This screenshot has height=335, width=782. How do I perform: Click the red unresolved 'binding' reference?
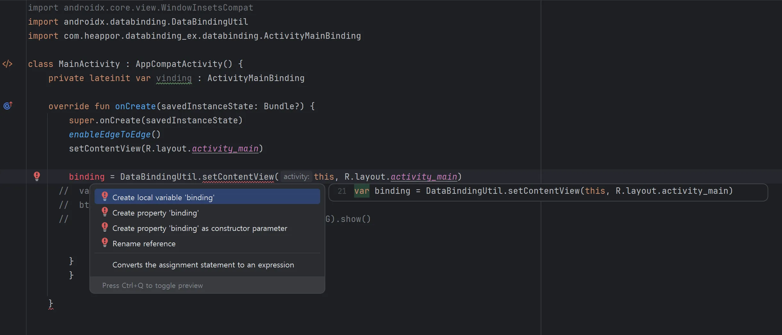click(87, 177)
